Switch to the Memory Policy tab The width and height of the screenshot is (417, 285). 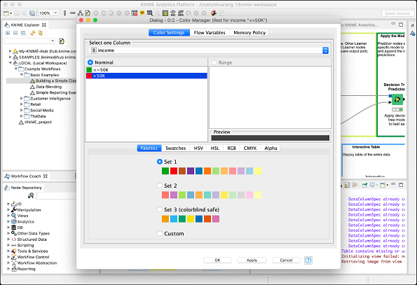(x=249, y=33)
